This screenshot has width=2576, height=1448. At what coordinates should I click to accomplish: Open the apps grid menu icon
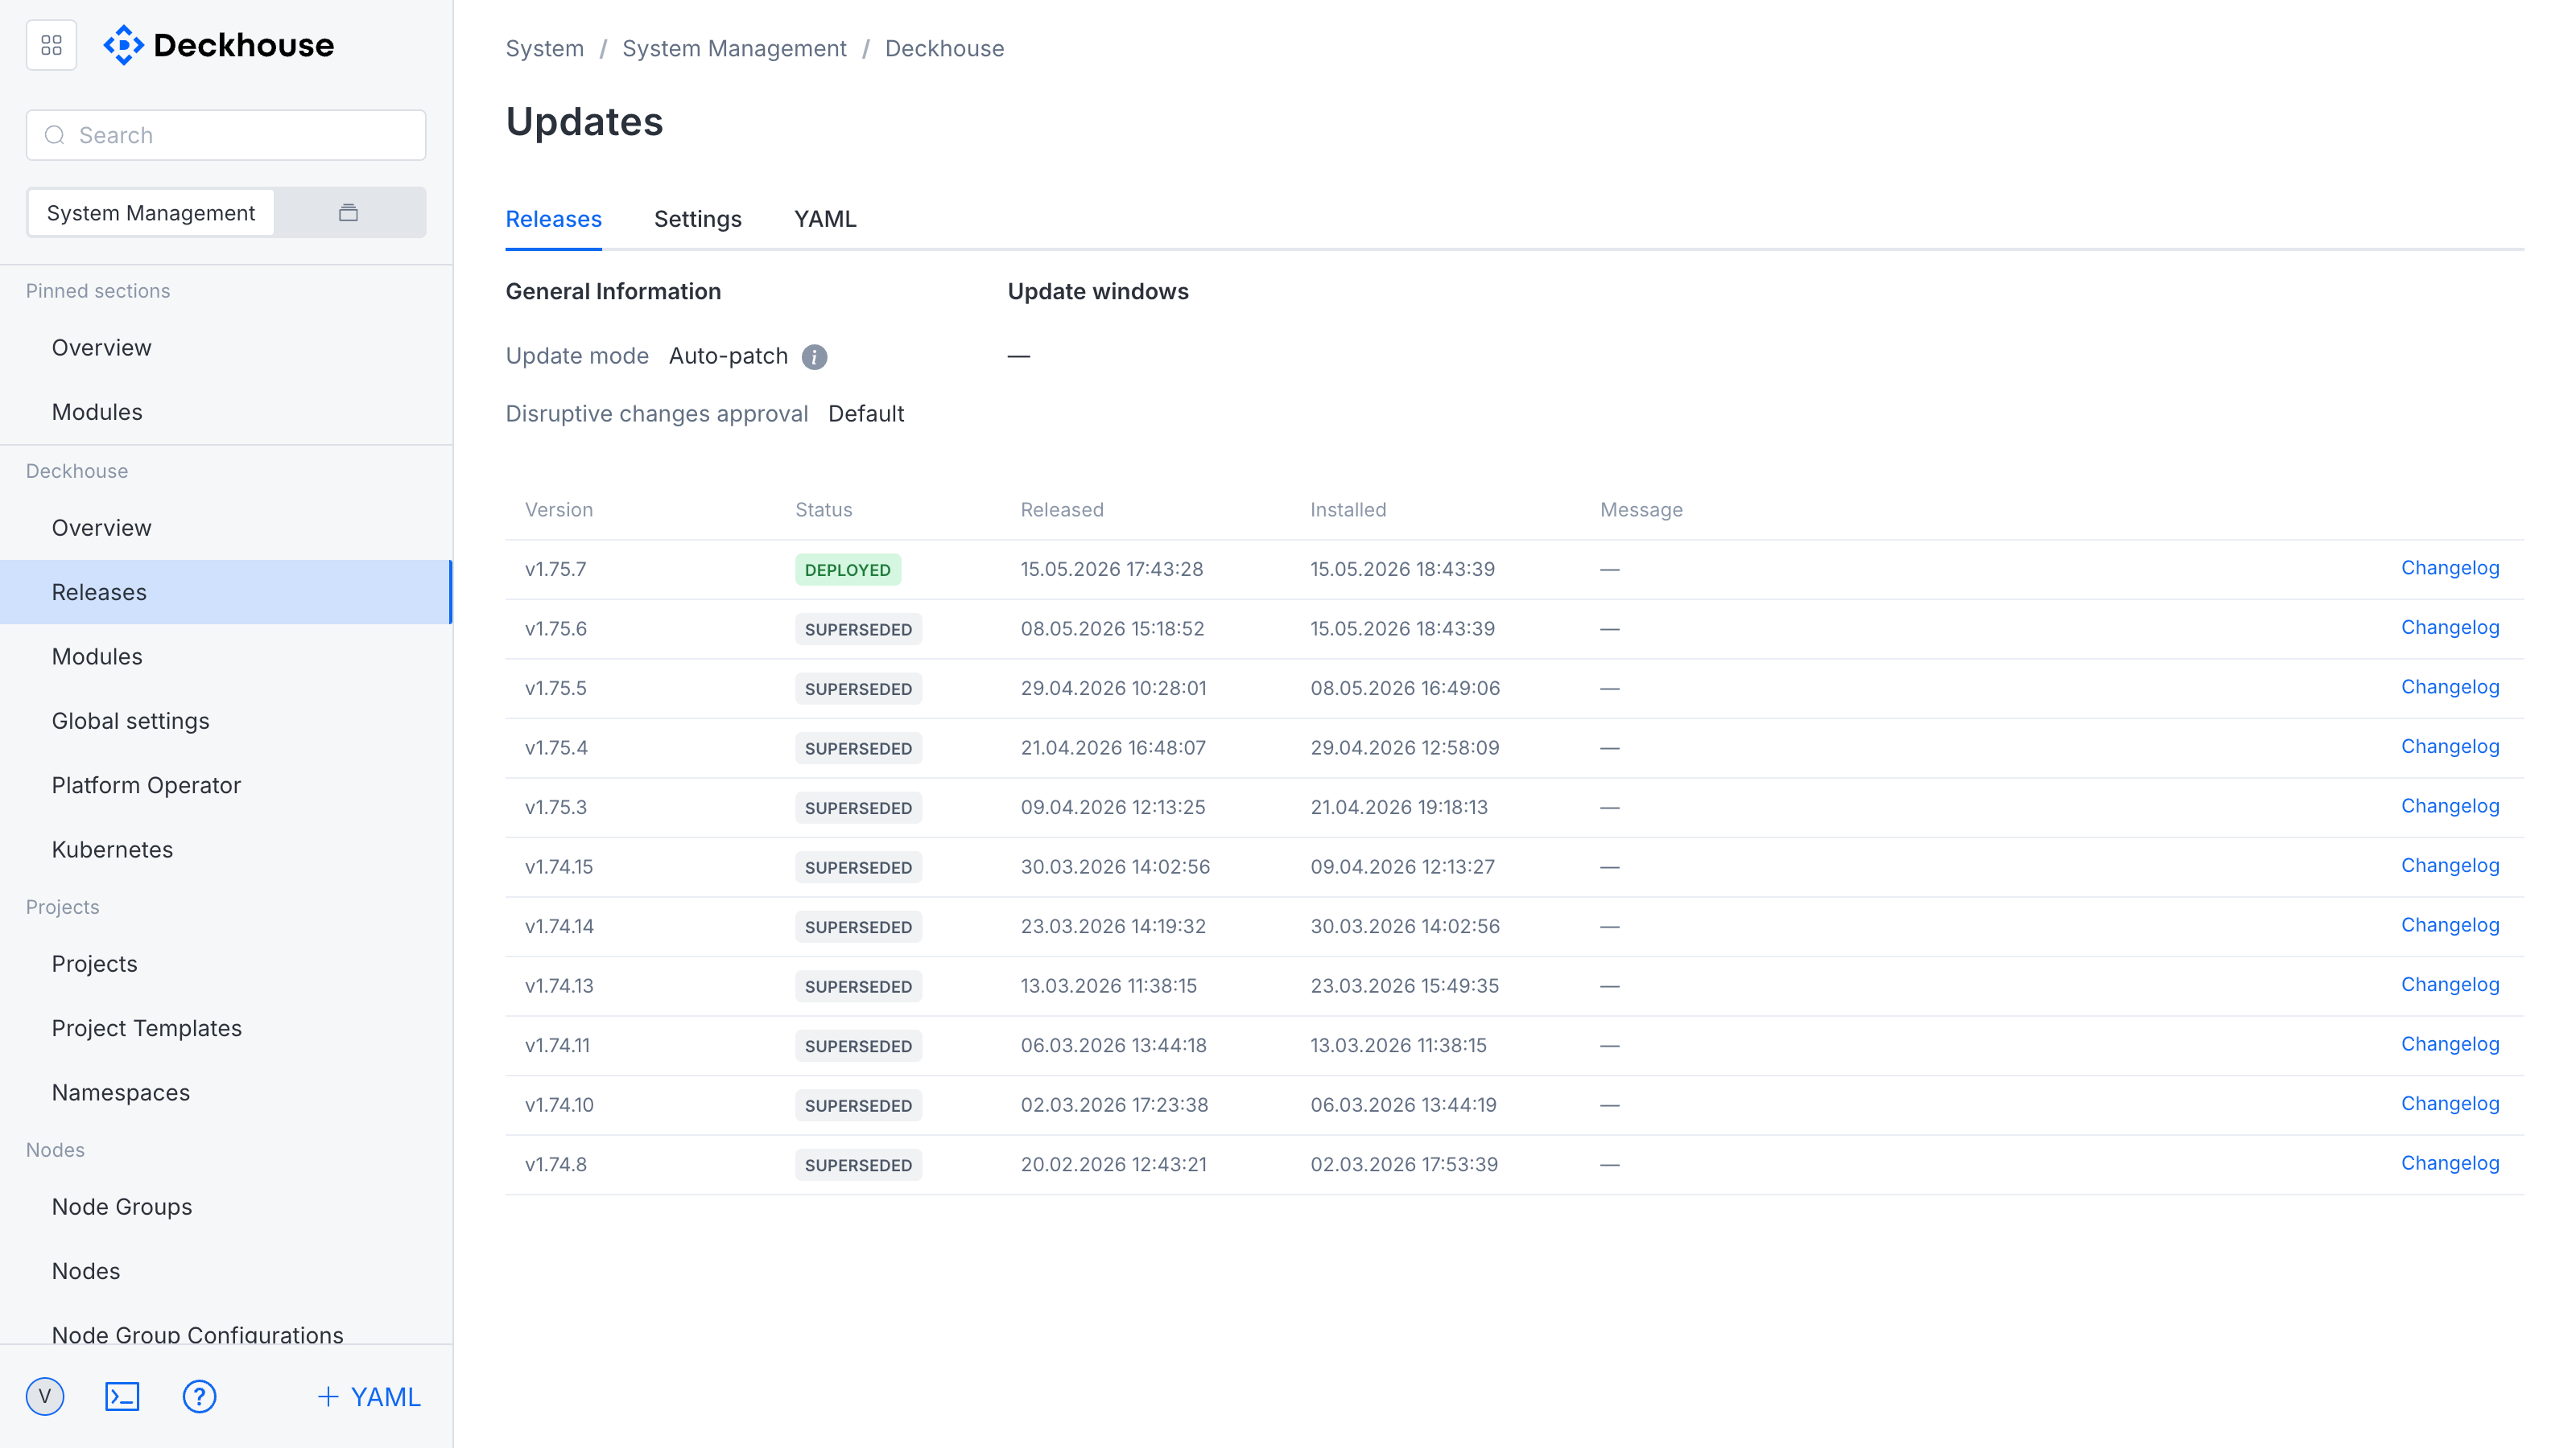click(x=51, y=45)
